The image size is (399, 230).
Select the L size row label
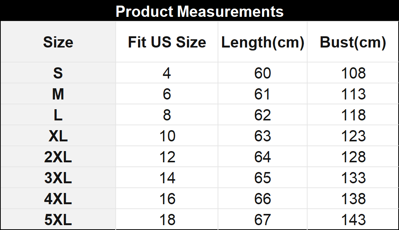pyautogui.click(x=58, y=115)
